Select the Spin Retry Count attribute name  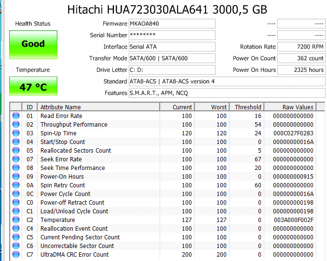coord(63,185)
